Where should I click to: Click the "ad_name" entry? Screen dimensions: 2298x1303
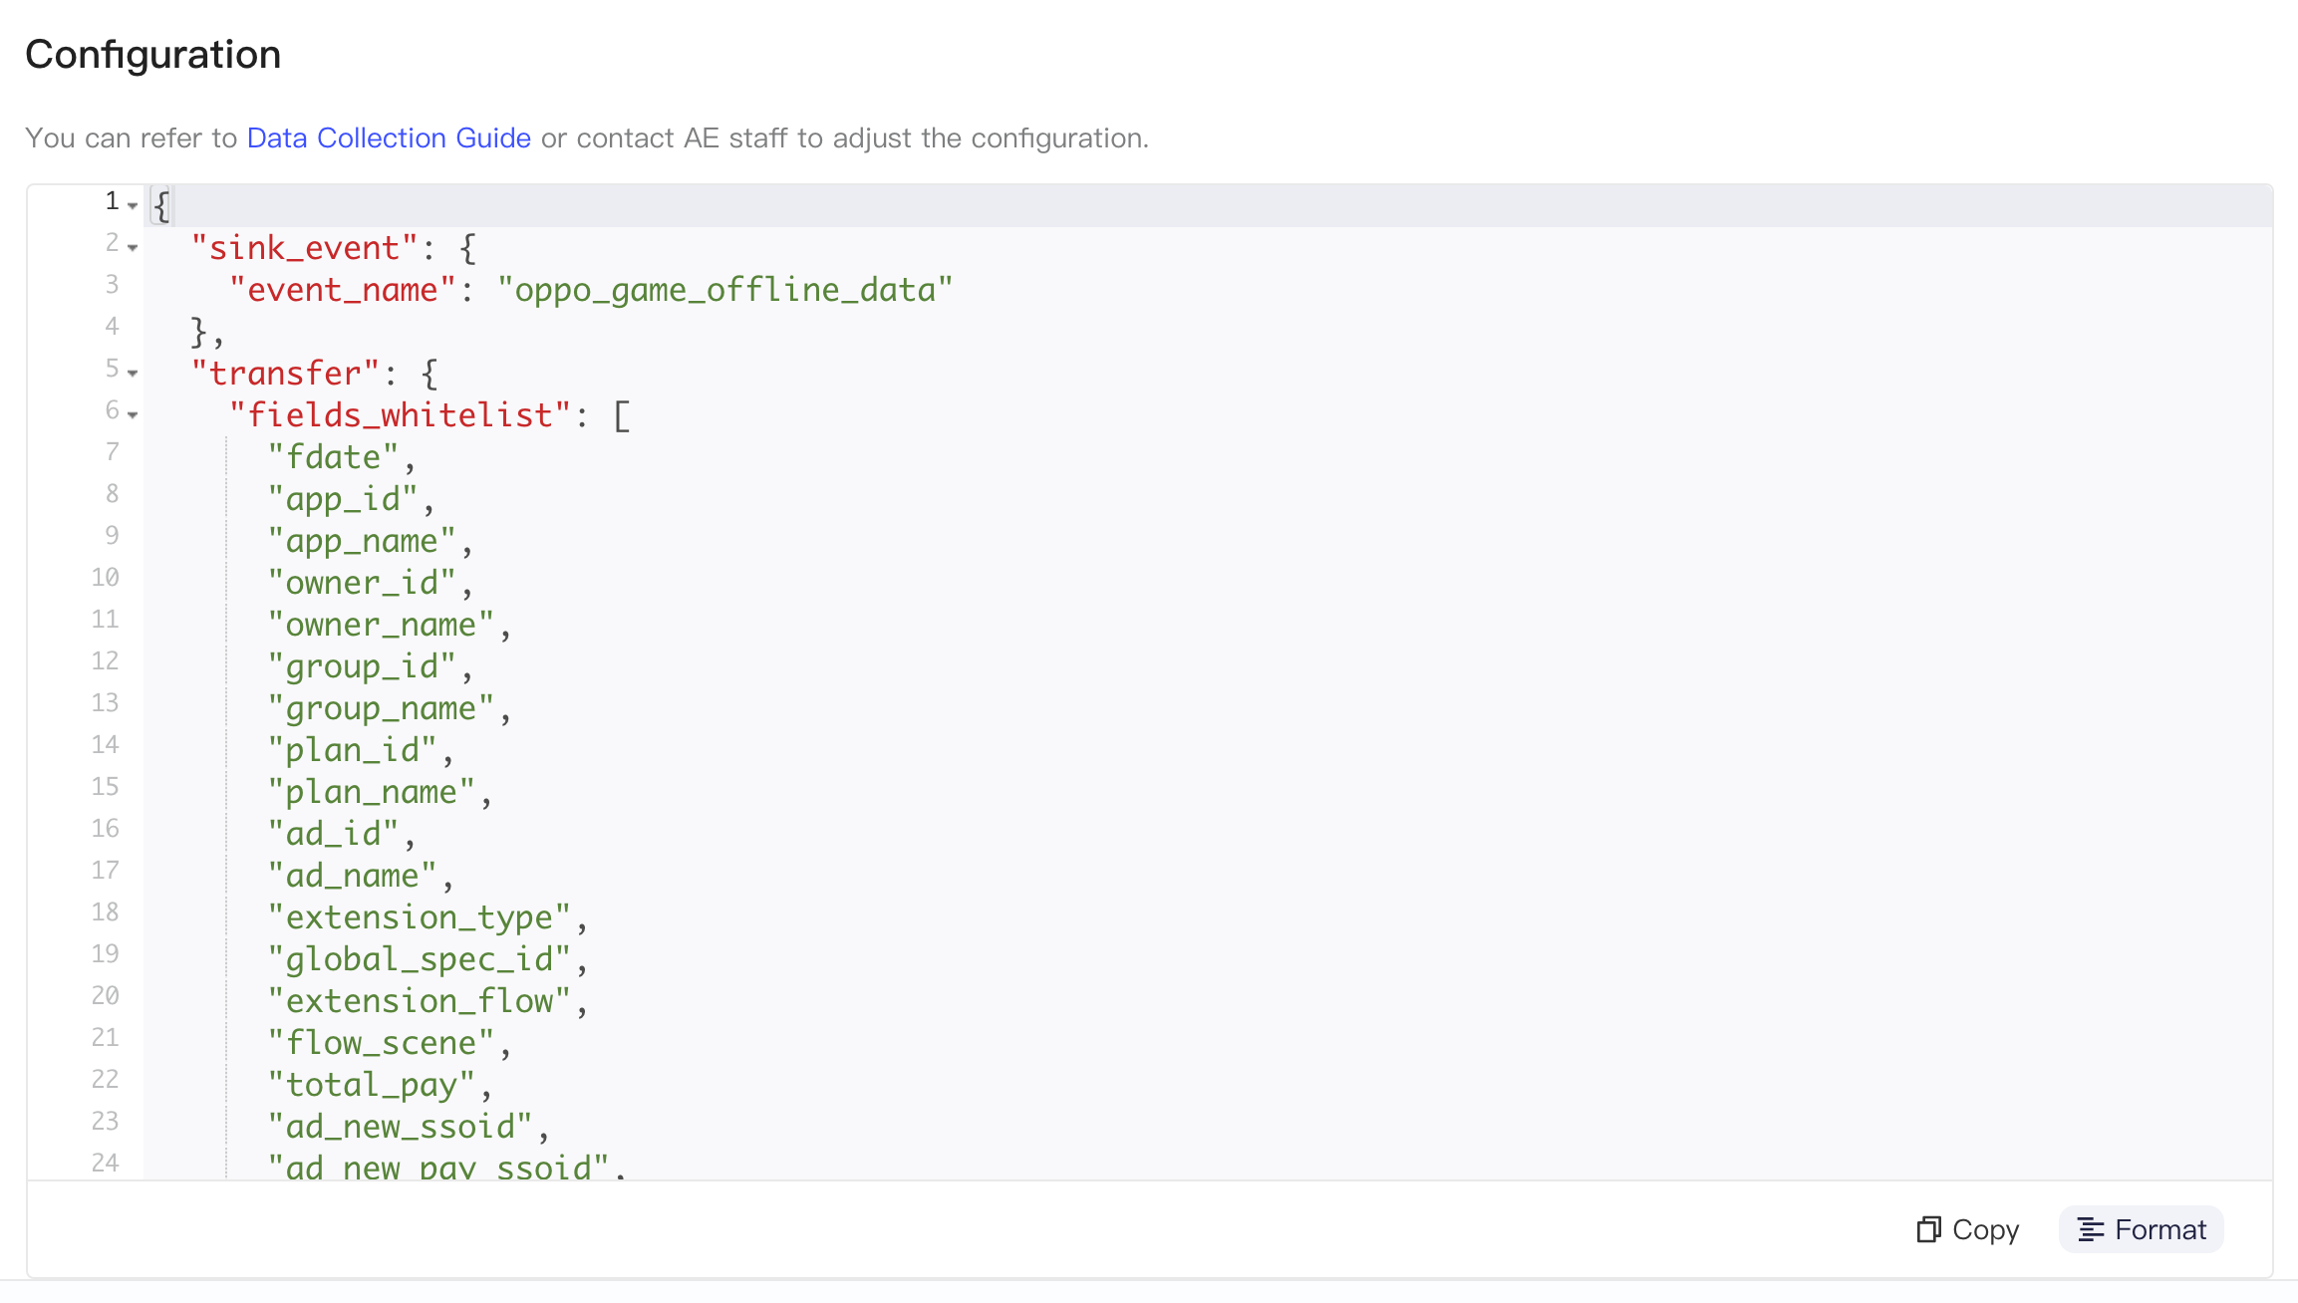click(352, 875)
